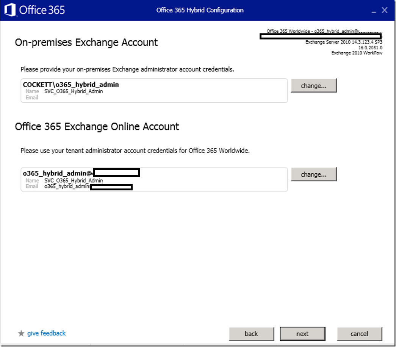Viewport: 396px width, 347px height.
Task: Click the On-premises Exchange Account heading
Action: [x=86, y=42]
